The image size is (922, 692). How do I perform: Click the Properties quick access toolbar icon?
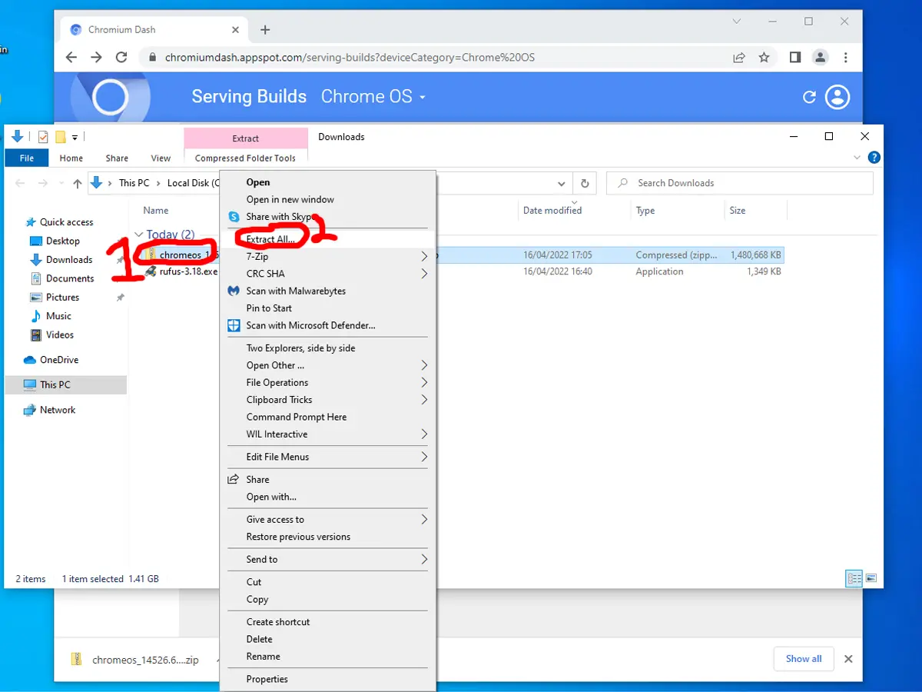[x=43, y=137]
